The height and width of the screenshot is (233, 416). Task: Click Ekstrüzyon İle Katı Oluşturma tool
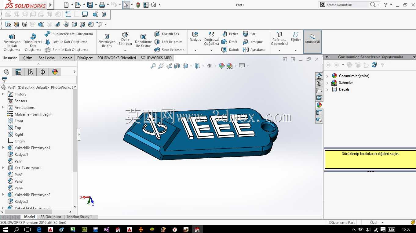point(12,42)
